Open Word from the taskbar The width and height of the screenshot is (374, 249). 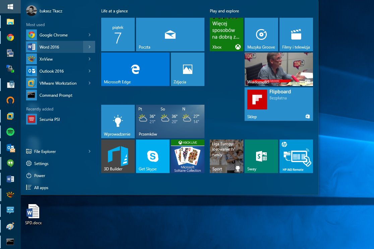click(x=10, y=179)
